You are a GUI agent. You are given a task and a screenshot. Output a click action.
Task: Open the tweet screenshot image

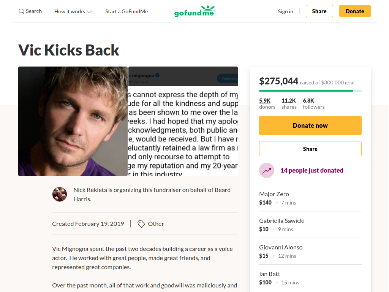point(183,121)
